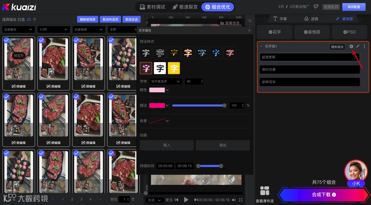
Task: Click the fullscreen icon in the video player
Action: (241, 200)
